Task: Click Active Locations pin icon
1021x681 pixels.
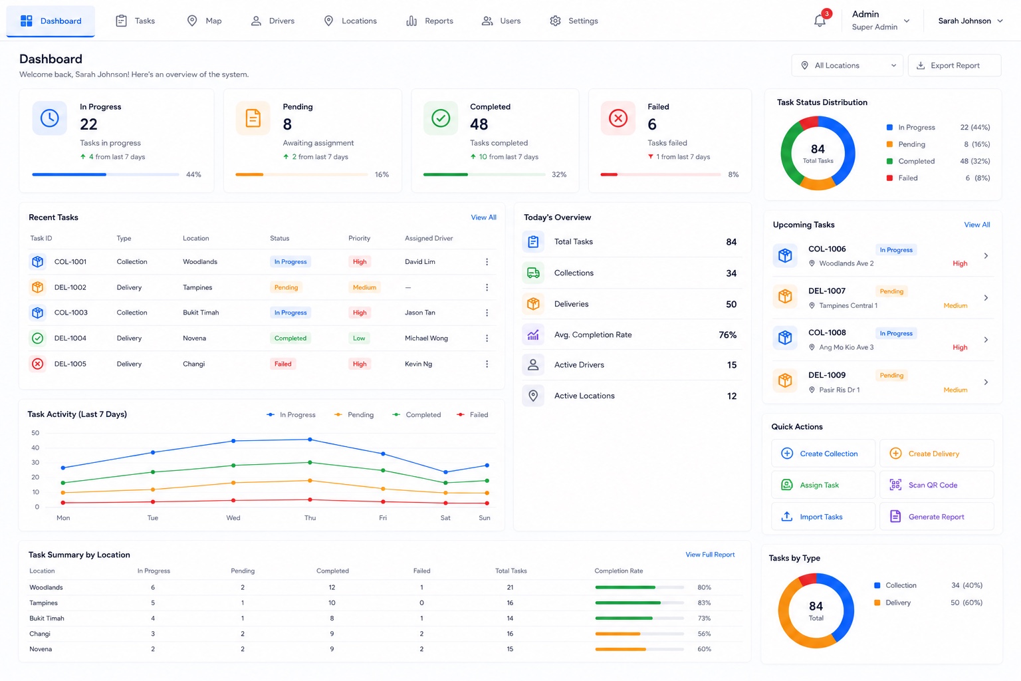Action: point(533,396)
